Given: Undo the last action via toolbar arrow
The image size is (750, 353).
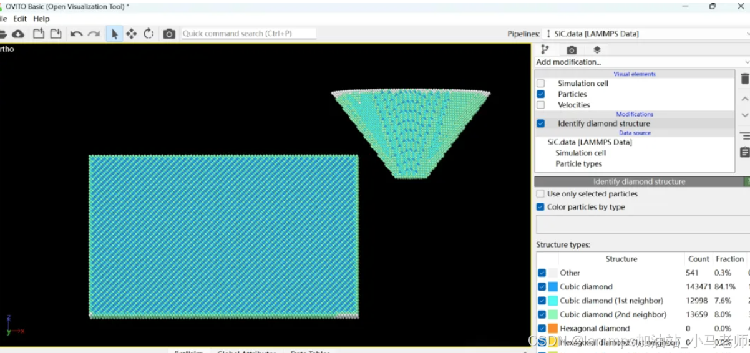Looking at the screenshot, I should click(77, 34).
